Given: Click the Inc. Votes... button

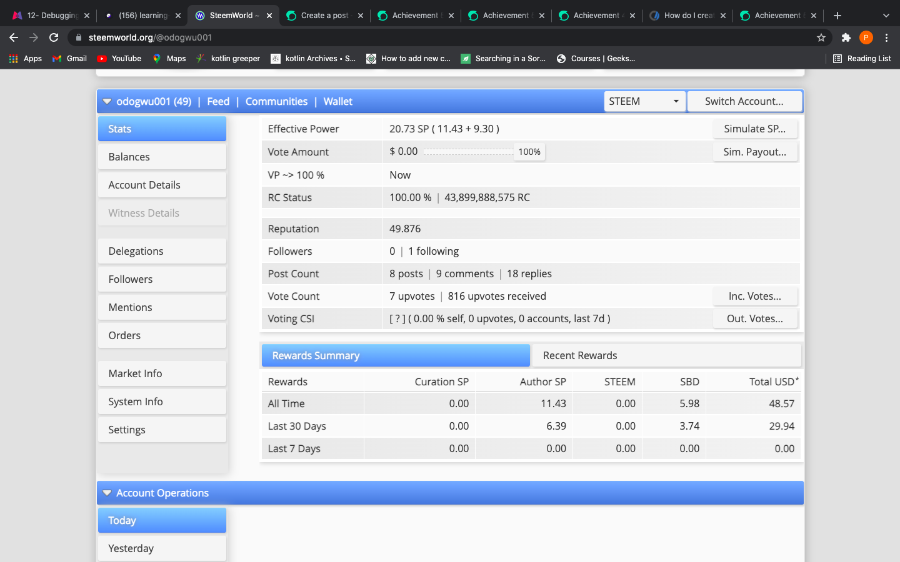Looking at the screenshot, I should click(755, 296).
